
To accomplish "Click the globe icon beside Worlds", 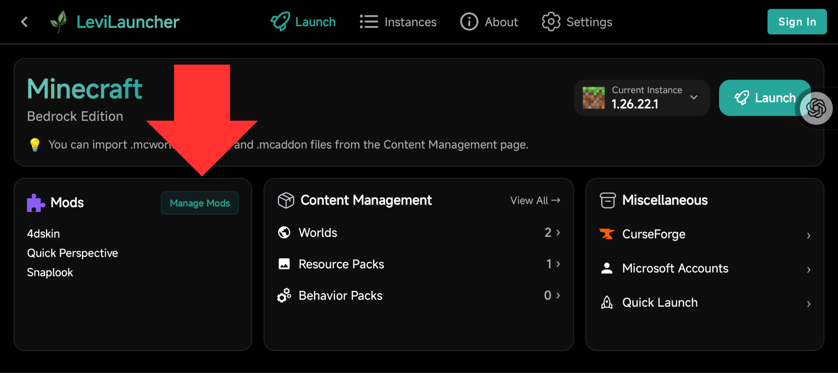I will (x=284, y=232).
